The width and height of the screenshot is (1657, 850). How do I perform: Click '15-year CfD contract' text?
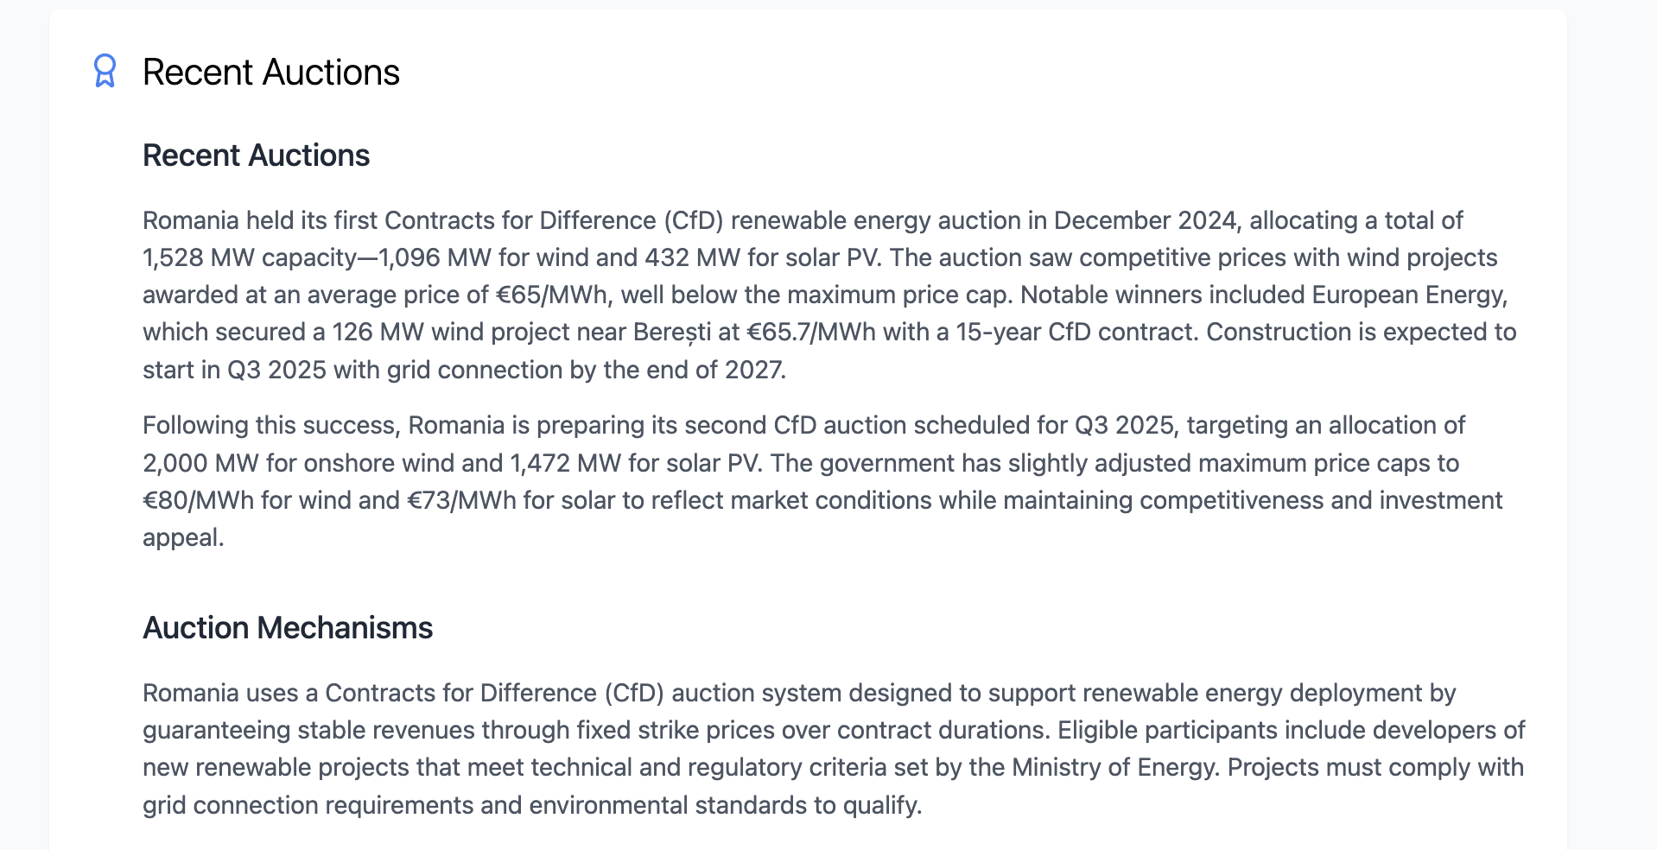(1077, 333)
